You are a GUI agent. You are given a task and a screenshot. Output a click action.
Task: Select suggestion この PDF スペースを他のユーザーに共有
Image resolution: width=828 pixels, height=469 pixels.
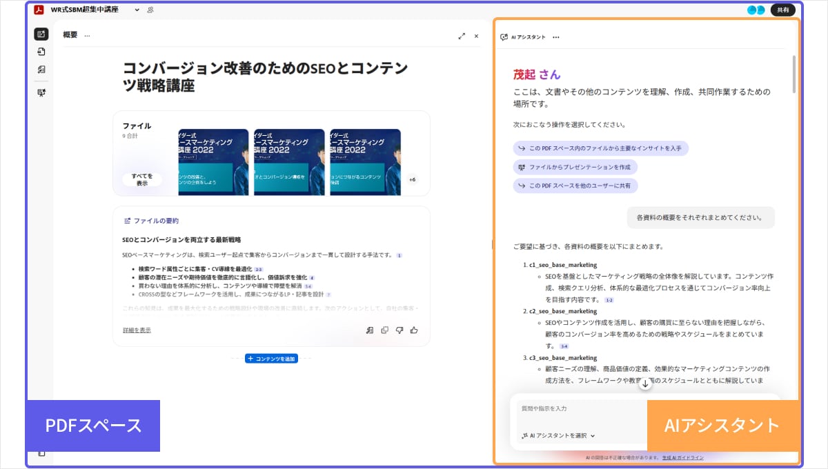(575, 186)
